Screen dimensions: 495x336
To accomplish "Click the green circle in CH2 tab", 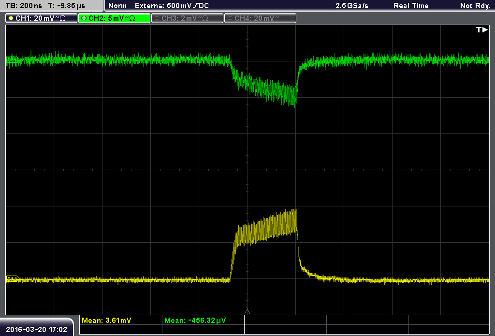I will (84, 18).
